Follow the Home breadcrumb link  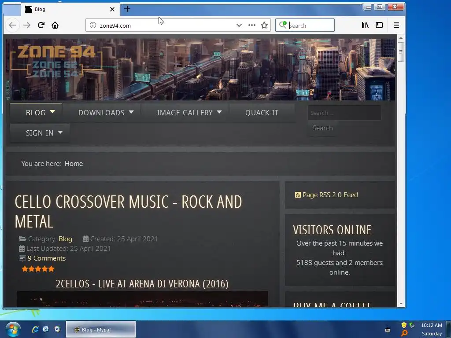[74, 164]
